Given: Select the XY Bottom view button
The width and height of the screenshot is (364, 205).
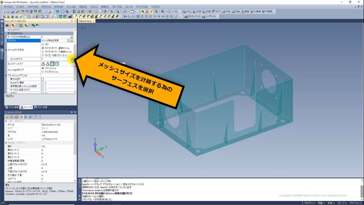Looking at the screenshot, I should (217, 12).
